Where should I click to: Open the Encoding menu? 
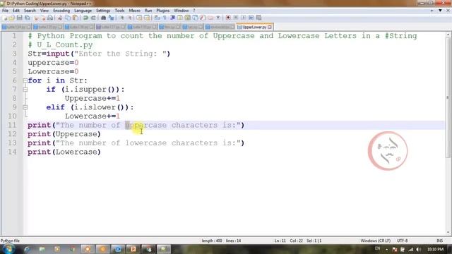point(61,11)
